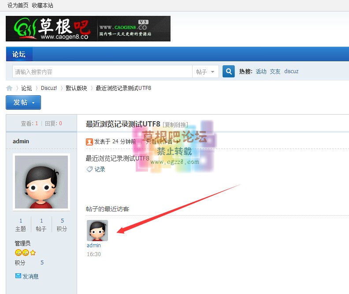Click the 记录 tag icon
This screenshot has height=294, width=349.
89,169
